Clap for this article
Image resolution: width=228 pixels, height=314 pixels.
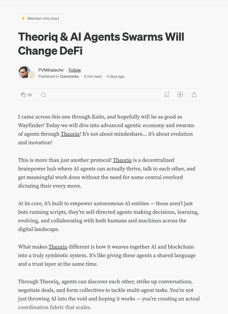pyautogui.click(x=23, y=95)
